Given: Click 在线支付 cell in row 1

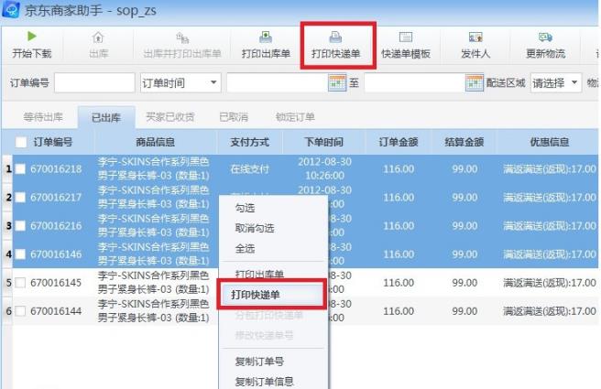Looking at the screenshot, I should point(250,168).
